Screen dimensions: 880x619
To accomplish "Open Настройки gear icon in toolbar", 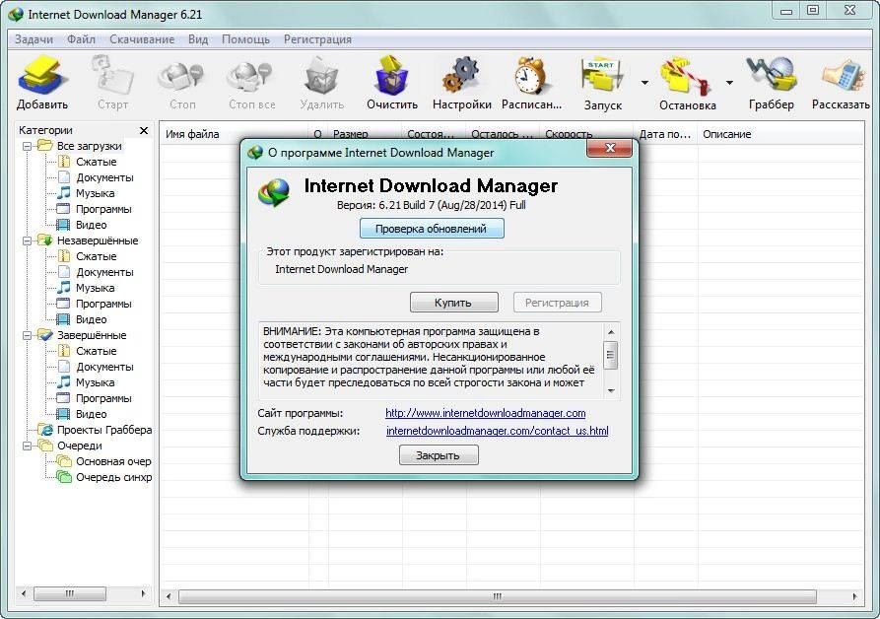I will pos(461,75).
